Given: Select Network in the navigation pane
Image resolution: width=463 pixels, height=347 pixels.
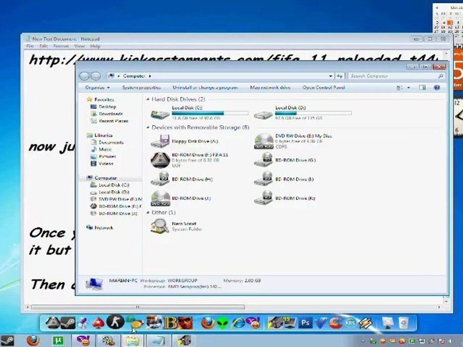Looking at the screenshot, I should [104, 228].
